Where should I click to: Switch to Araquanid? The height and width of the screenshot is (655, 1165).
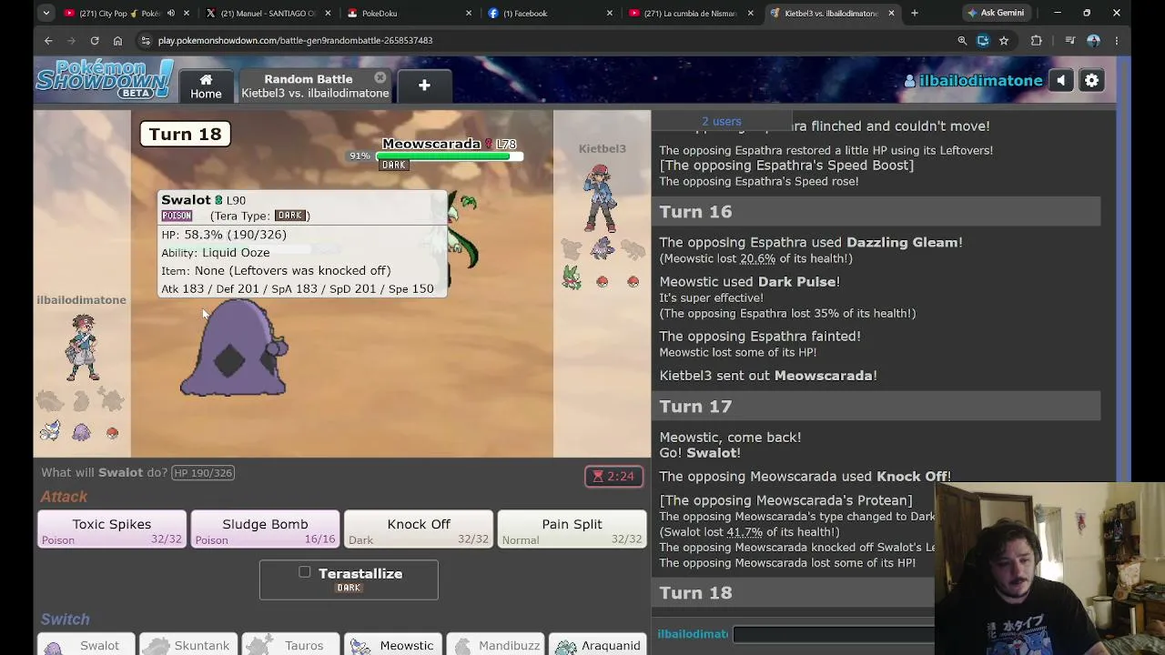click(x=599, y=645)
